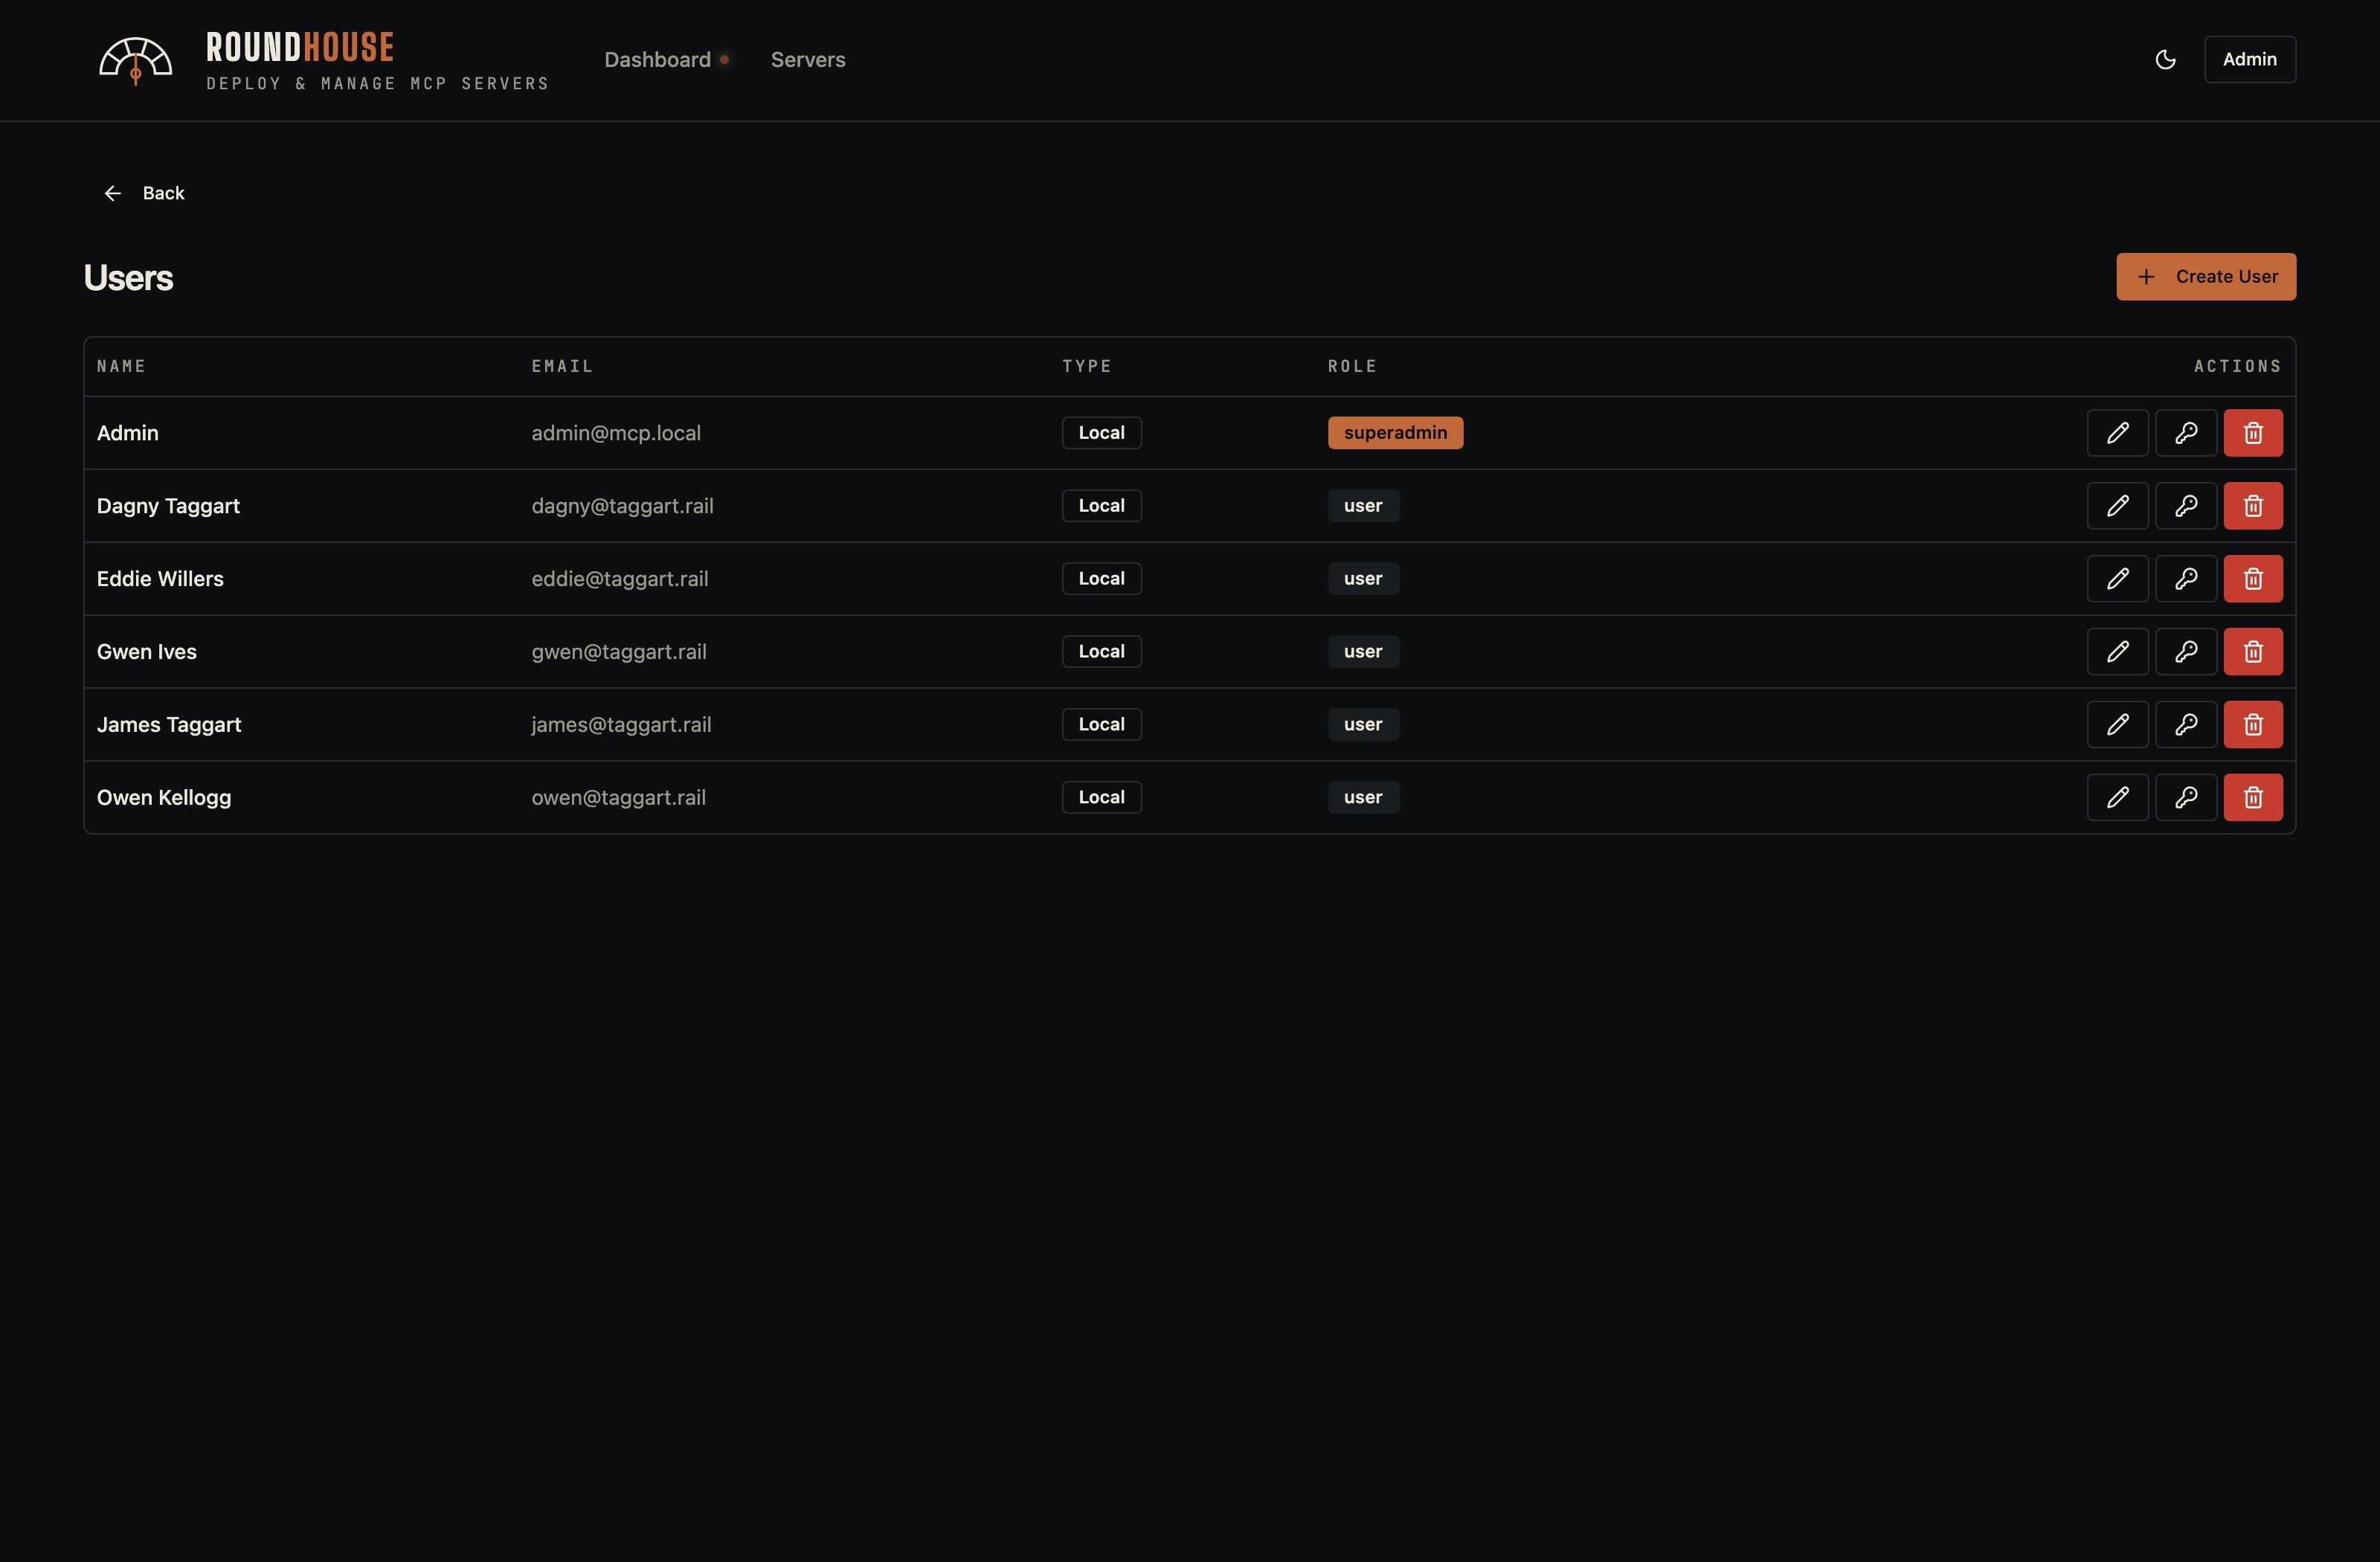Open the Admin account menu

(2249, 60)
